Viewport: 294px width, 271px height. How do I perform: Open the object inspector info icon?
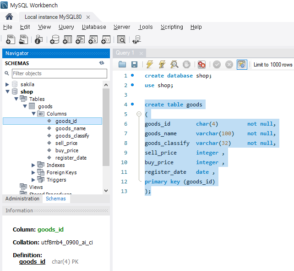tap(39, 39)
